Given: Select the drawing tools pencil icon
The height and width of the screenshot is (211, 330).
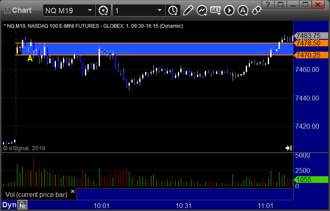Looking at the screenshot, I should [x=188, y=10].
